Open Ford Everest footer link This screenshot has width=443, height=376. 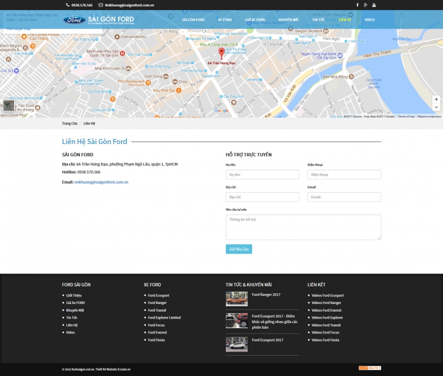157,332
